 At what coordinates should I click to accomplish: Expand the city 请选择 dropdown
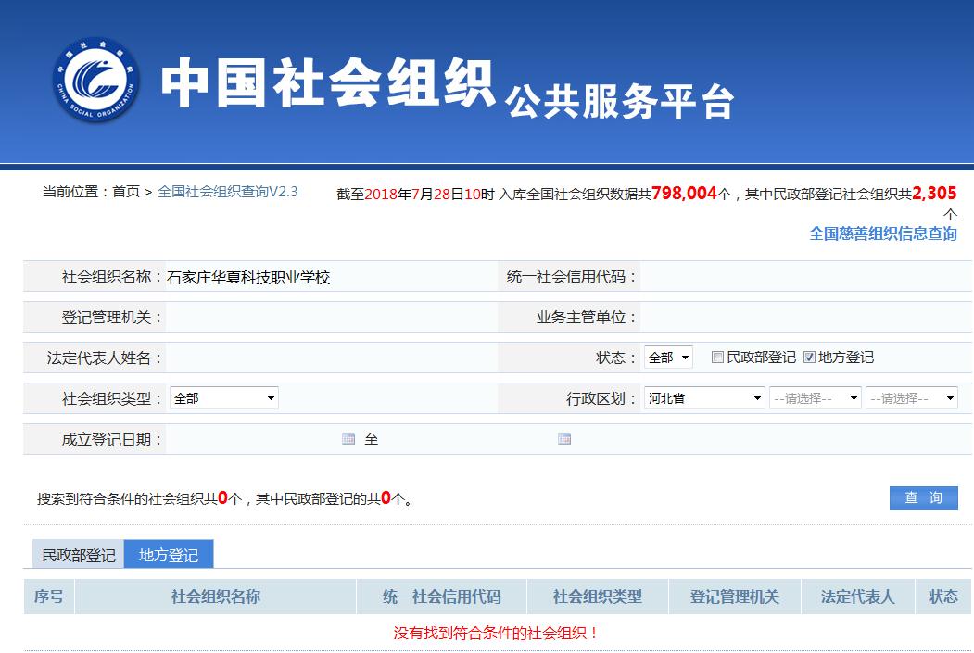coord(815,398)
